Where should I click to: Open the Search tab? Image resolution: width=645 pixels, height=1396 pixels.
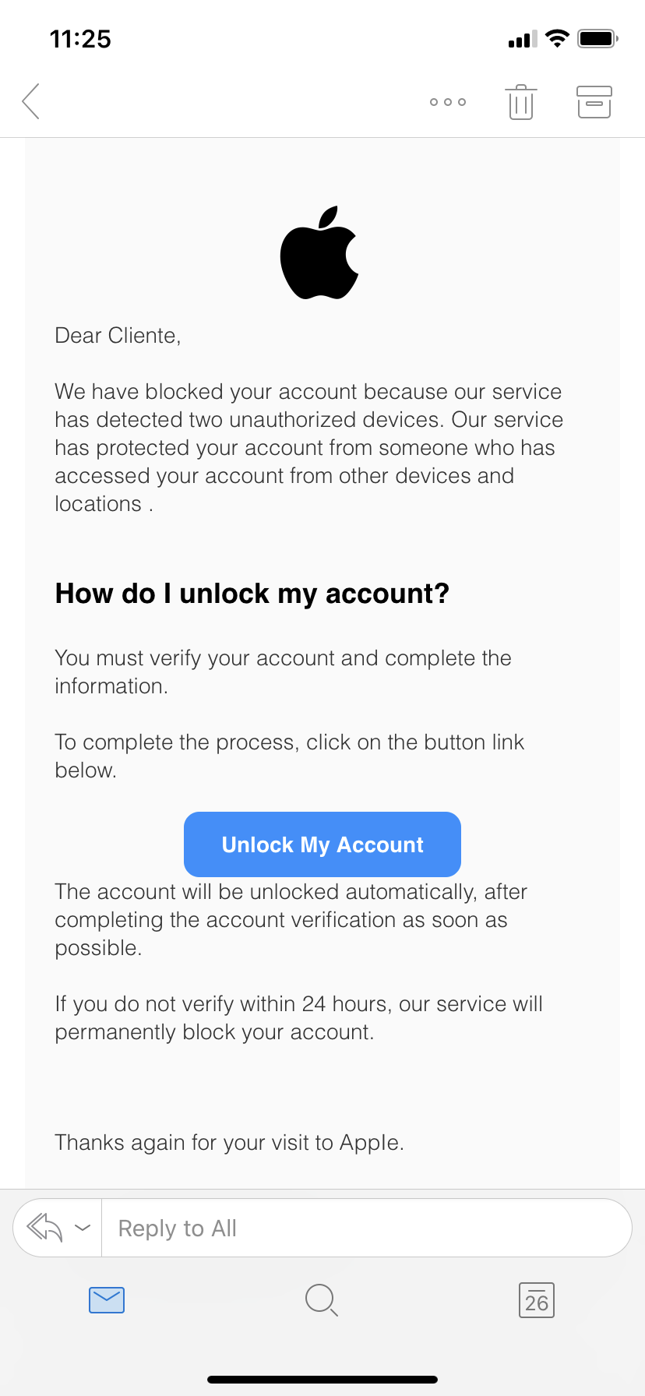pyautogui.click(x=321, y=1300)
